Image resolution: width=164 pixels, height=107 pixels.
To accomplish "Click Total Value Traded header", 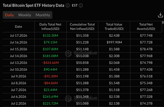I will pyautogui.click(x=114, y=27).
